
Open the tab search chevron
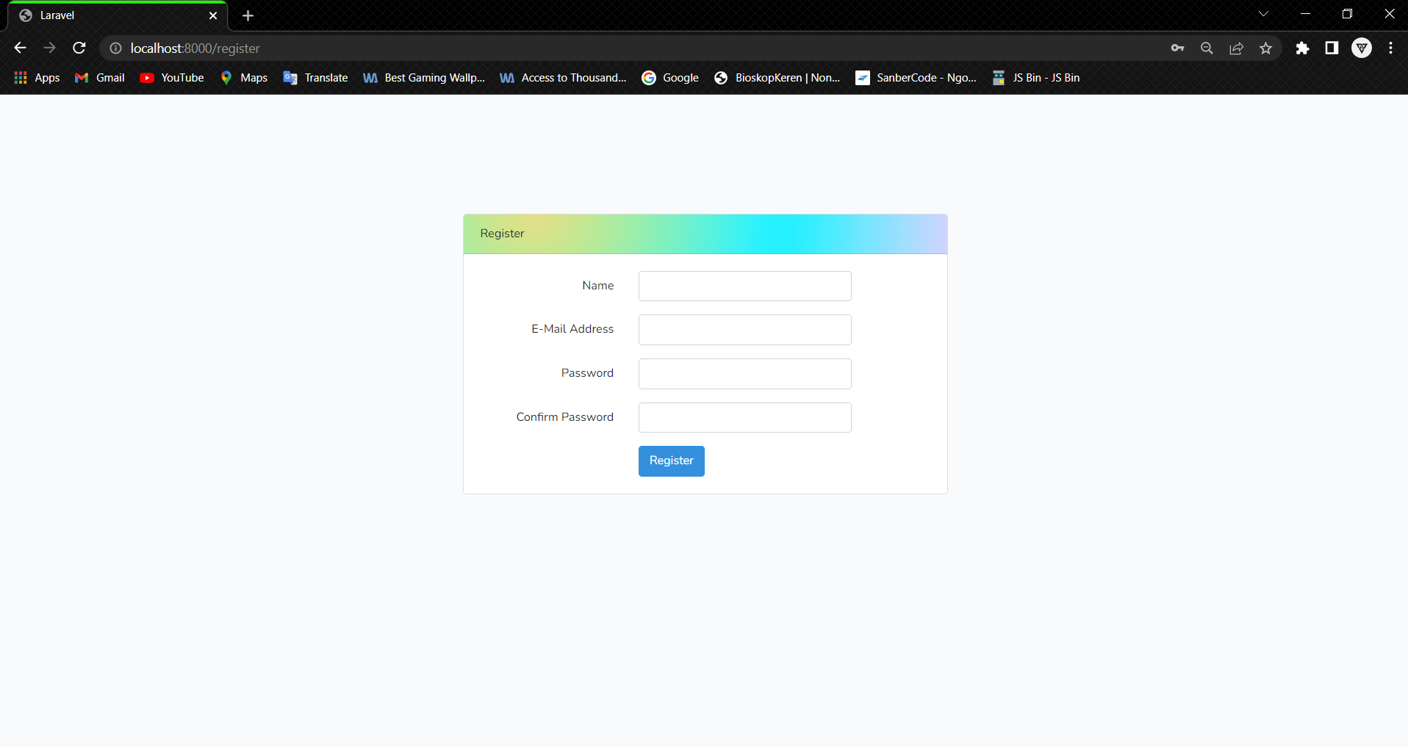point(1263,13)
